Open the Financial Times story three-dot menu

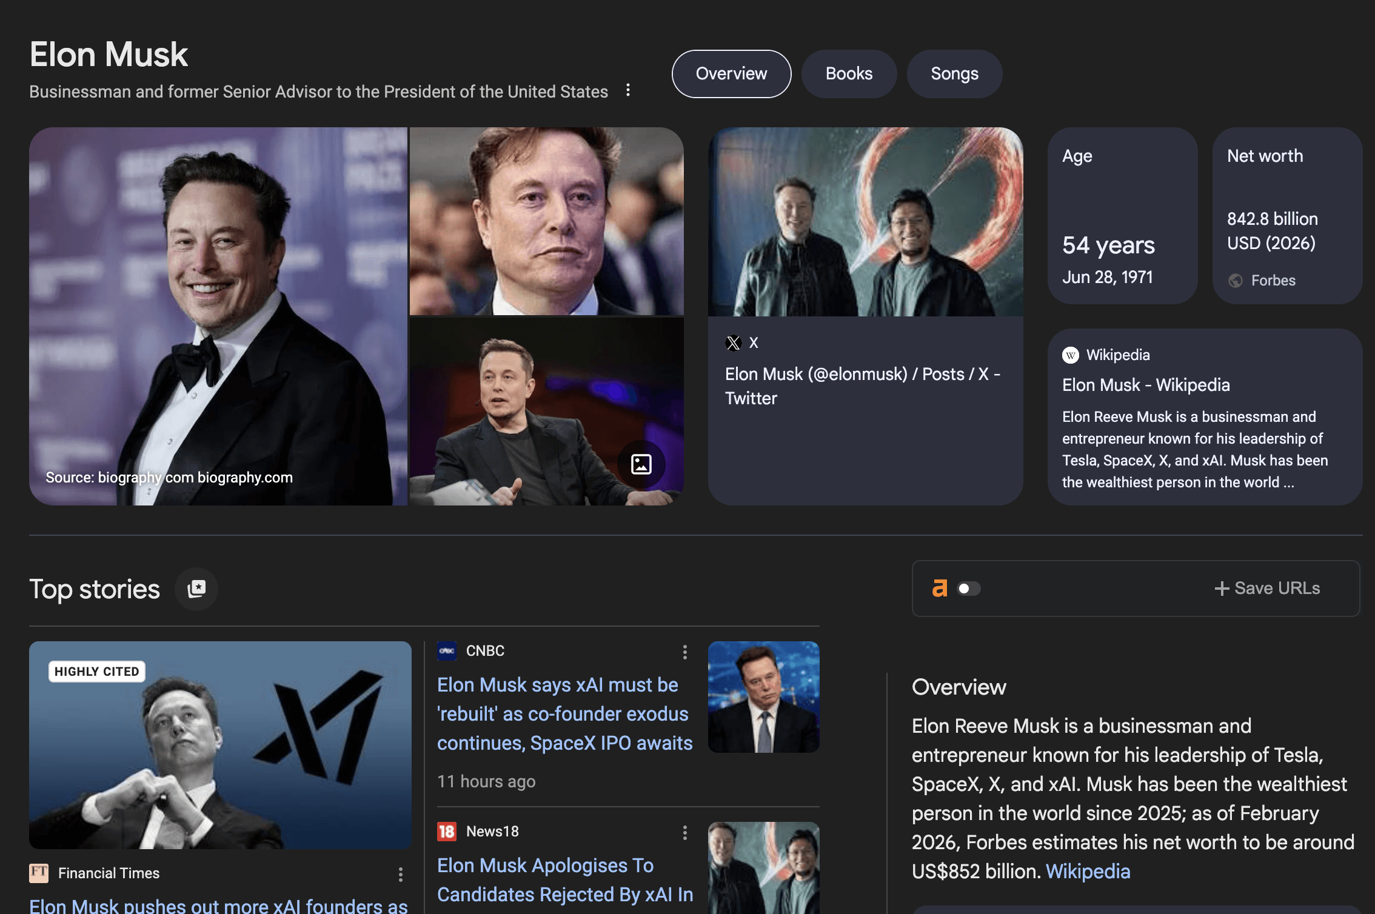(400, 874)
